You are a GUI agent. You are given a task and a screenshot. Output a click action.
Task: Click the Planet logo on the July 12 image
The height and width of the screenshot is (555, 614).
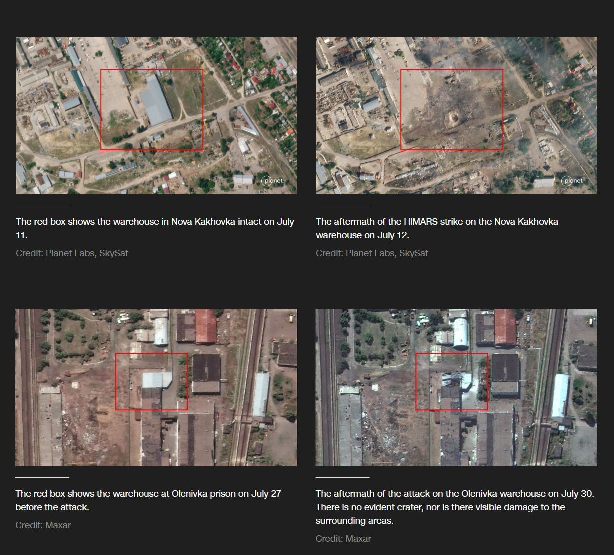[572, 181]
